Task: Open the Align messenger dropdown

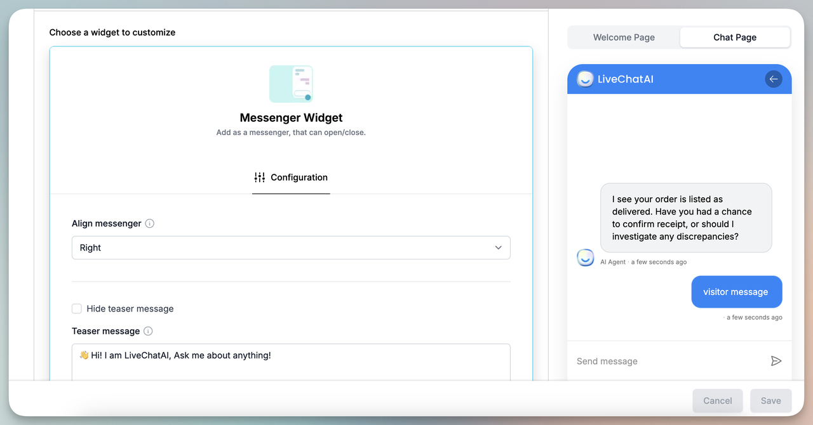Action: point(290,247)
